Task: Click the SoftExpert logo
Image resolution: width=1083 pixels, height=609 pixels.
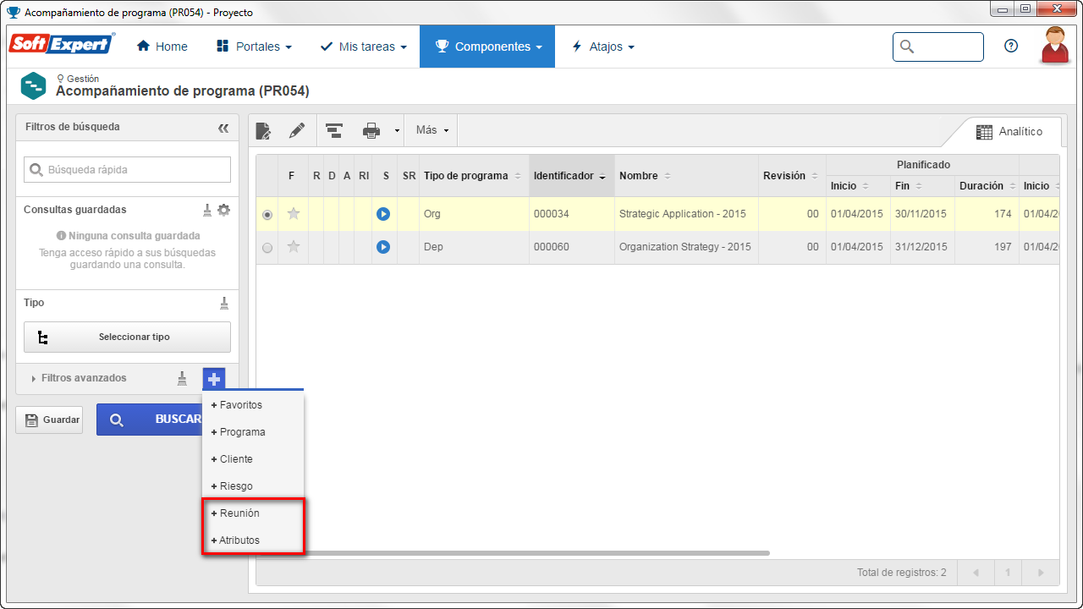Action: [62, 45]
